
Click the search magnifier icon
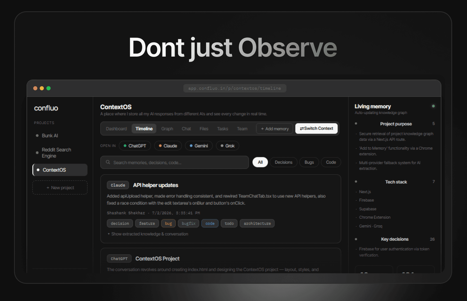click(x=108, y=162)
